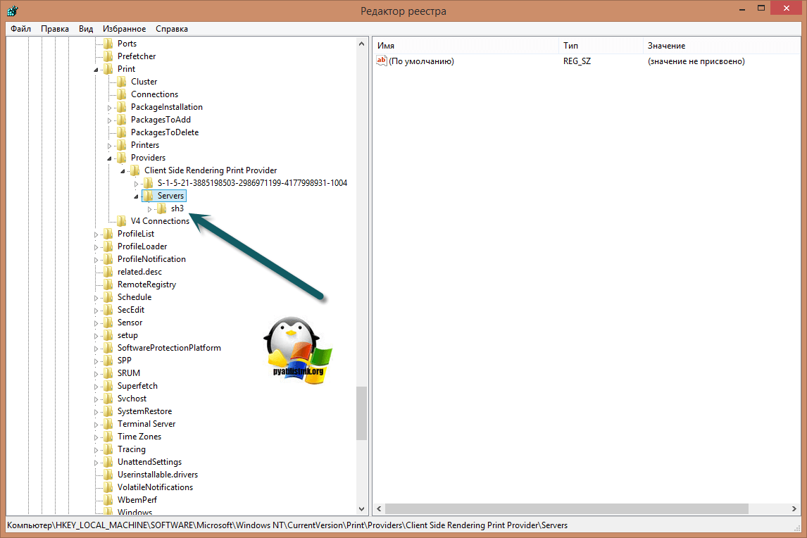Click the folder icon next to Ports
The height and width of the screenshot is (538, 807).
(108, 44)
